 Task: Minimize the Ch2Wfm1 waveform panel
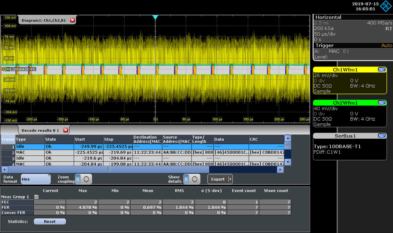[381, 103]
